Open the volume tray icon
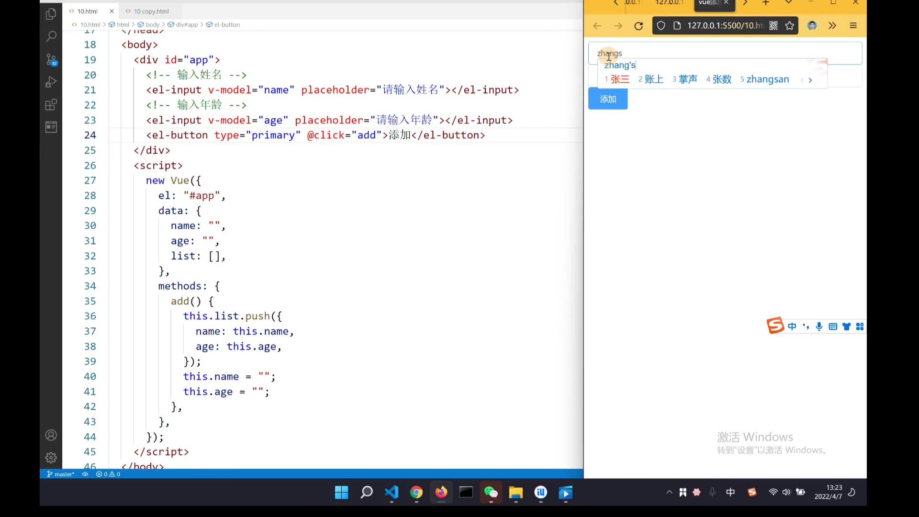919x517 pixels. click(x=786, y=492)
